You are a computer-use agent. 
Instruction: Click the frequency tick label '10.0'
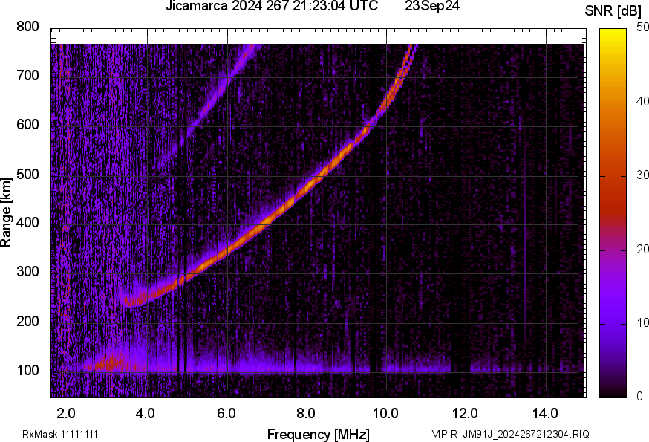click(x=385, y=413)
